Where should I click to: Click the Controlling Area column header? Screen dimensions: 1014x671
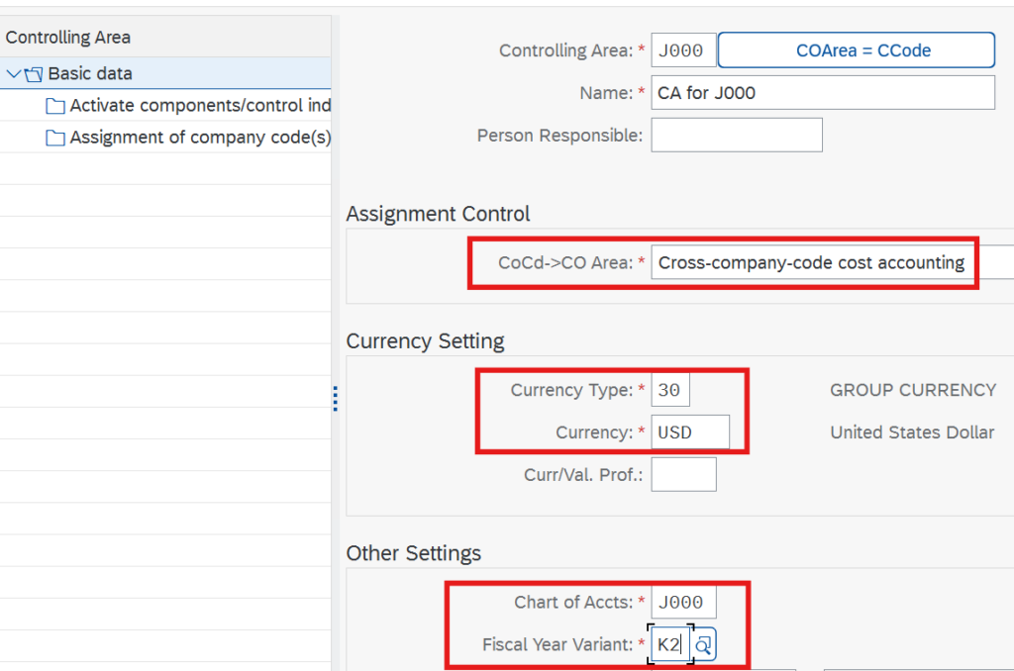pos(68,38)
